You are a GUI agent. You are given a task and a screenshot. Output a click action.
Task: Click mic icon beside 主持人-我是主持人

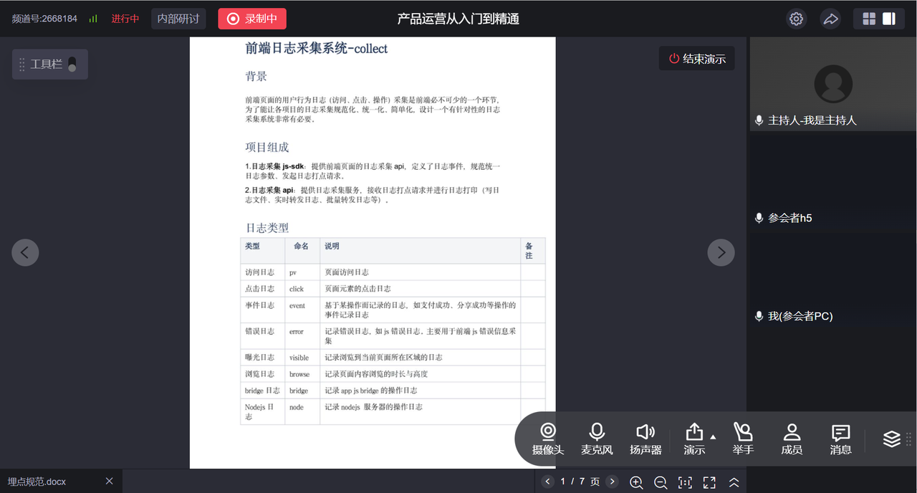pos(759,120)
